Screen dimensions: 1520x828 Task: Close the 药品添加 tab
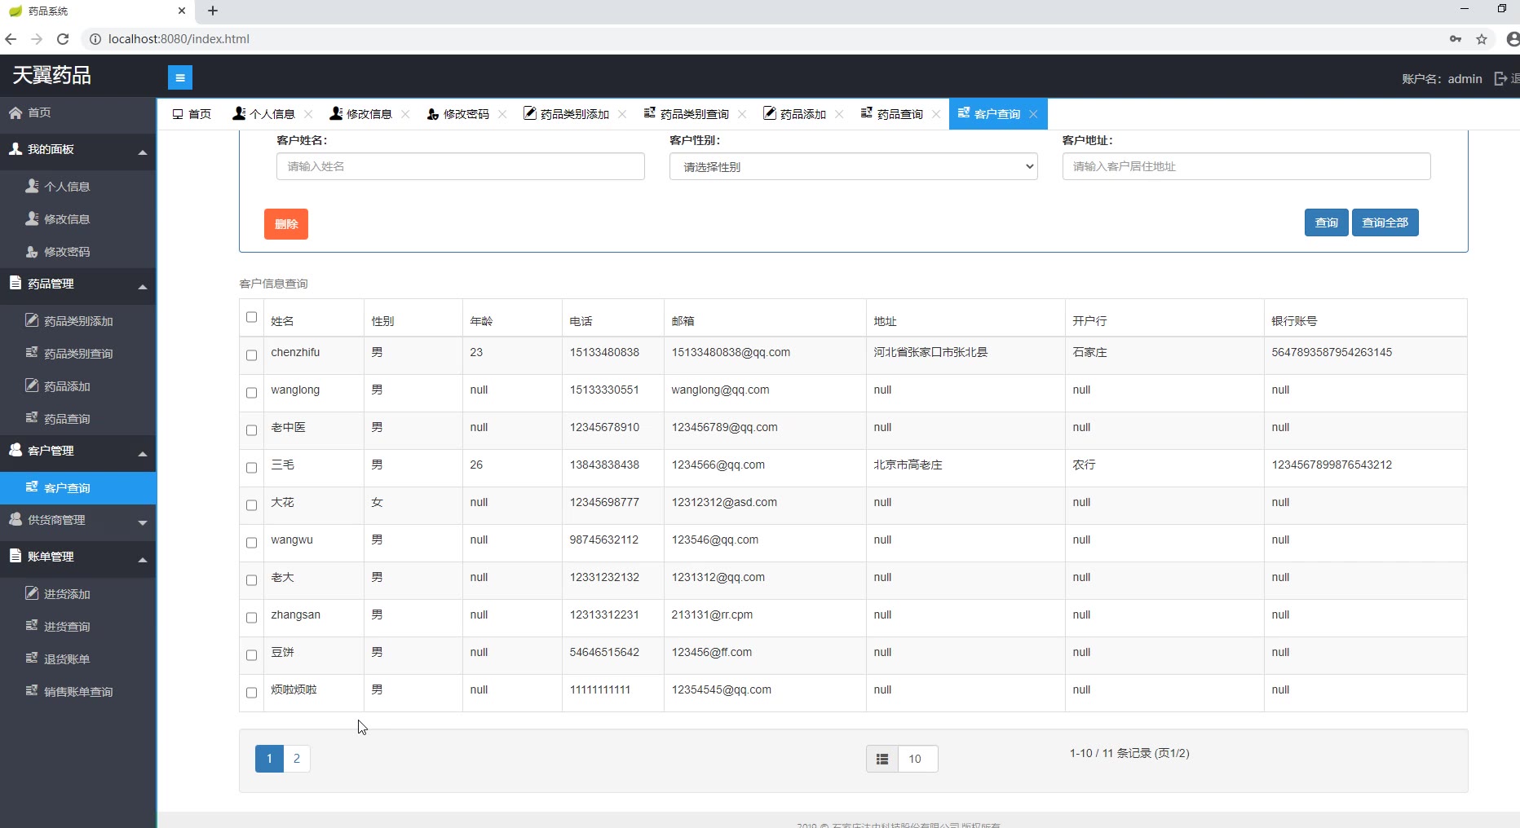point(839,114)
